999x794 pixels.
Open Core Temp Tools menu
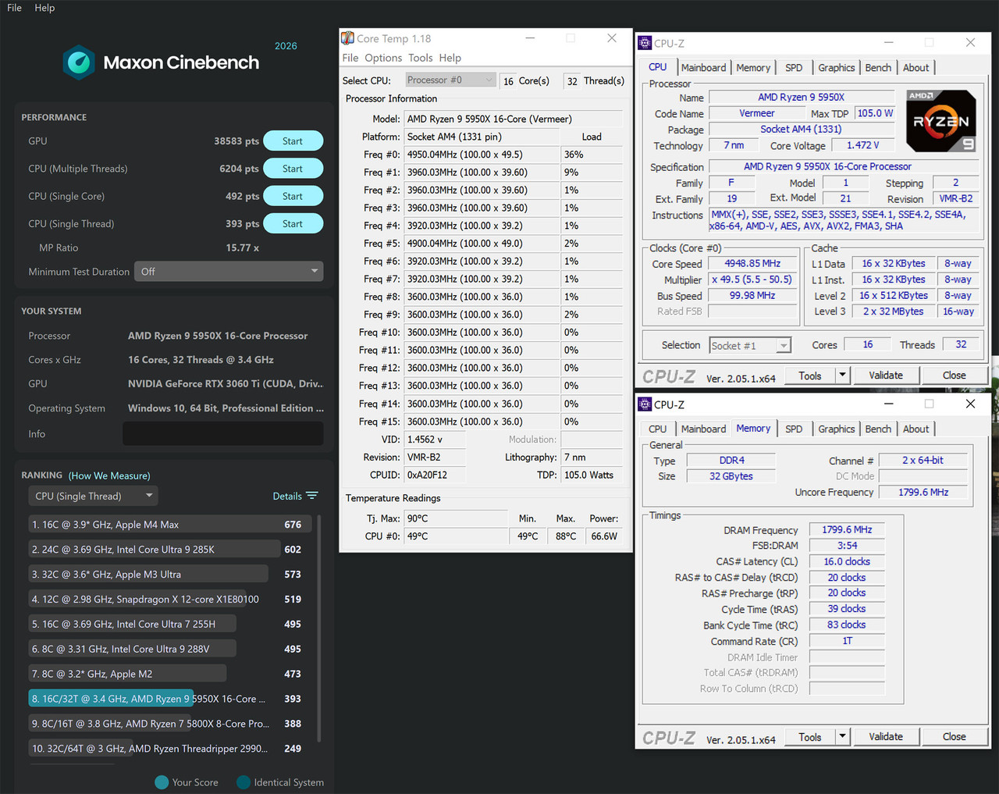pyautogui.click(x=420, y=58)
